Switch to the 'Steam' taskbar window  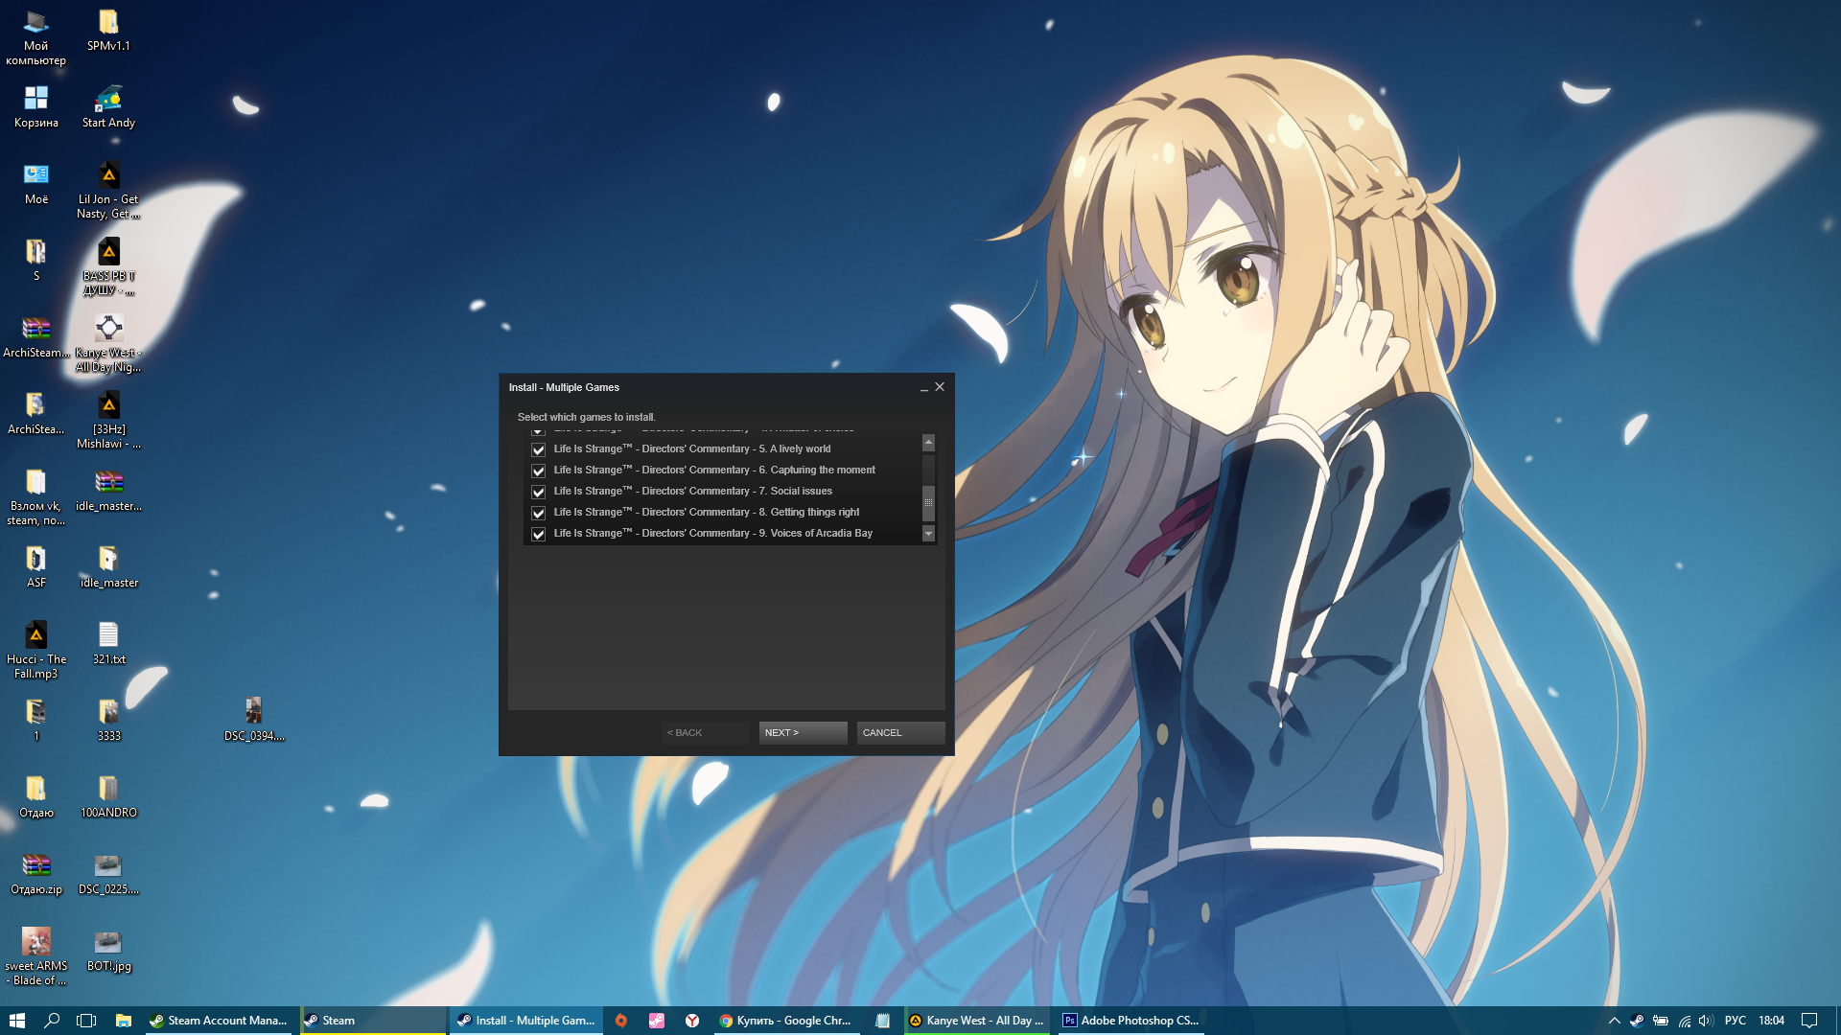[x=373, y=1021]
